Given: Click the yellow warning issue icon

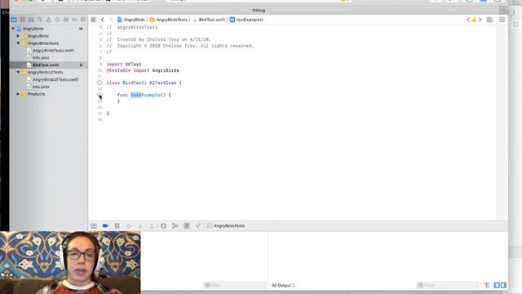Looking at the screenshot, I should click(x=474, y=20).
